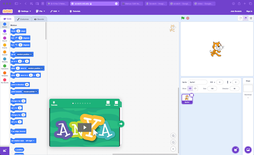The width and height of the screenshot is (254, 155).
Task: Click the sprite Direction field
Action: [234, 88]
